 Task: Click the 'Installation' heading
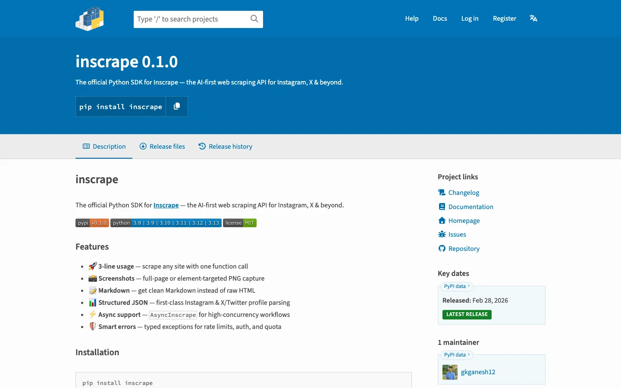97,352
